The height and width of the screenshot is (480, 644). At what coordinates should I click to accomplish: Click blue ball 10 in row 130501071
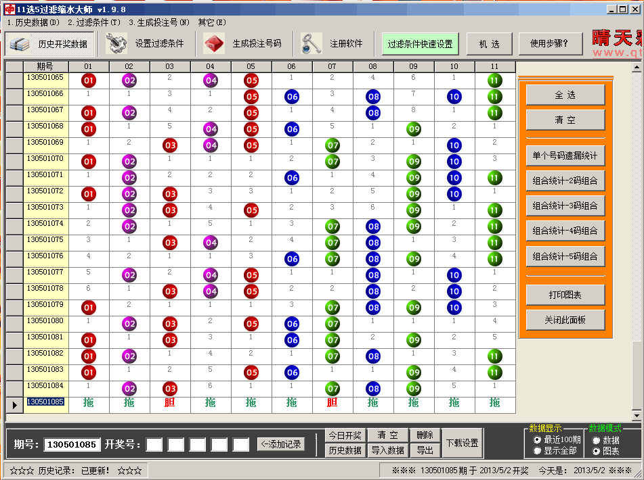(454, 178)
